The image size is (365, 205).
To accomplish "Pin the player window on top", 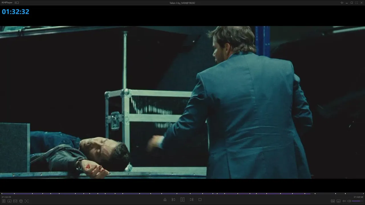I will [342, 3].
